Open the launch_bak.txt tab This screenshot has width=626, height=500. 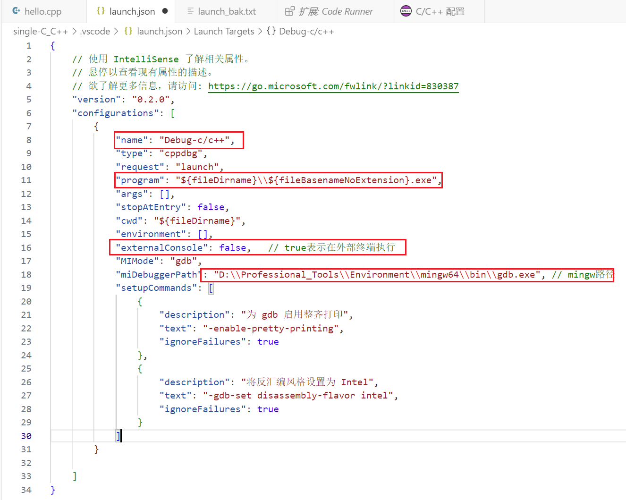tap(227, 11)
